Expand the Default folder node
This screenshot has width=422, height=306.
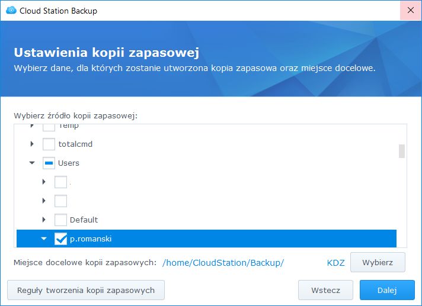tap(44, 220)
